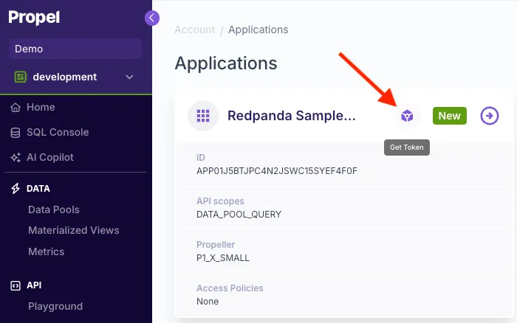The image size is (517, 323).
Task: Click the green development environment icon
Action: click(x=21, y=77)
